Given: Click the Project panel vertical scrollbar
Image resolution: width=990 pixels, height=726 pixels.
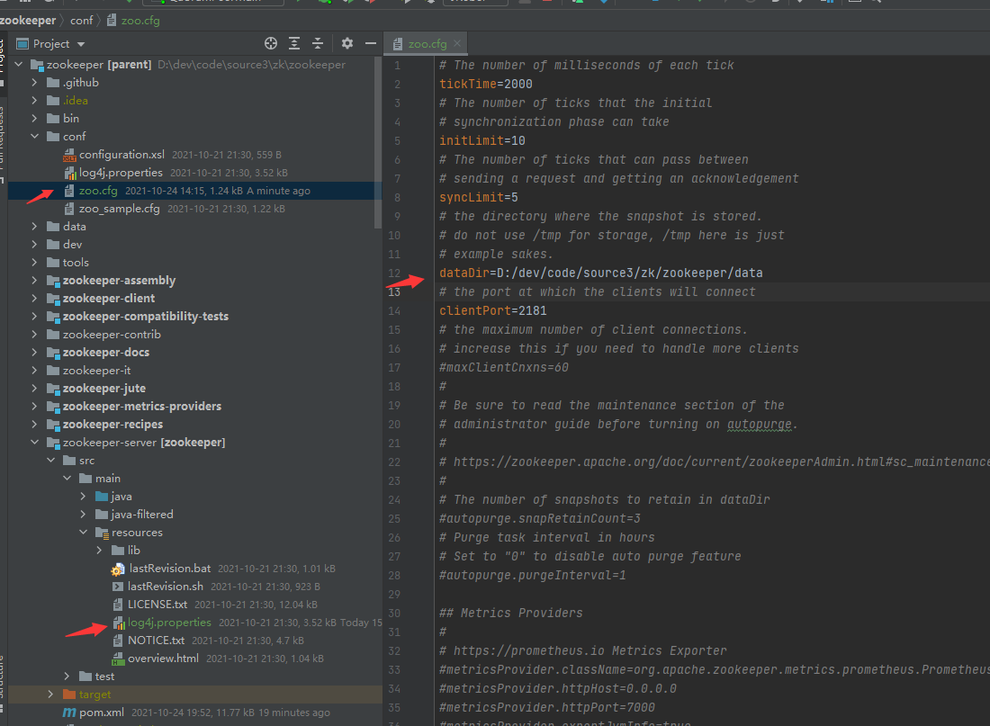Looking at the screenshot, I should point(378,143).
